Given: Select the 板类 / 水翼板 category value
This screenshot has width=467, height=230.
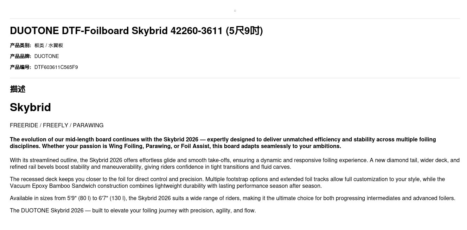Looking at the screenshot, I should (49, 45).
